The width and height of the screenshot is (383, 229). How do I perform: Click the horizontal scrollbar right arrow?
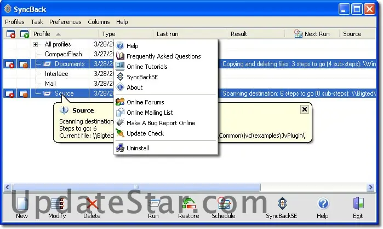[x=371, y=187]
